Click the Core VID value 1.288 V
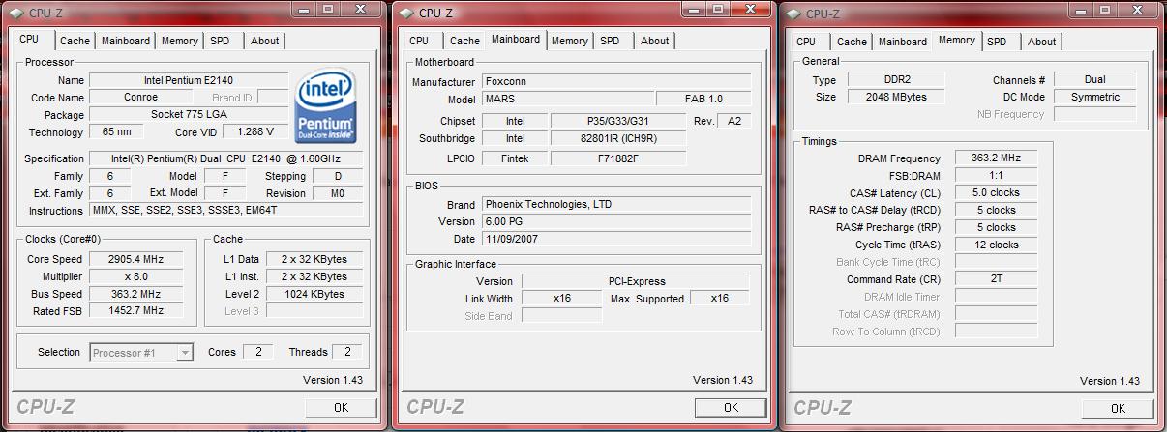The width and height of the screenshot is (1167, 432). click(x=255, y=131)
